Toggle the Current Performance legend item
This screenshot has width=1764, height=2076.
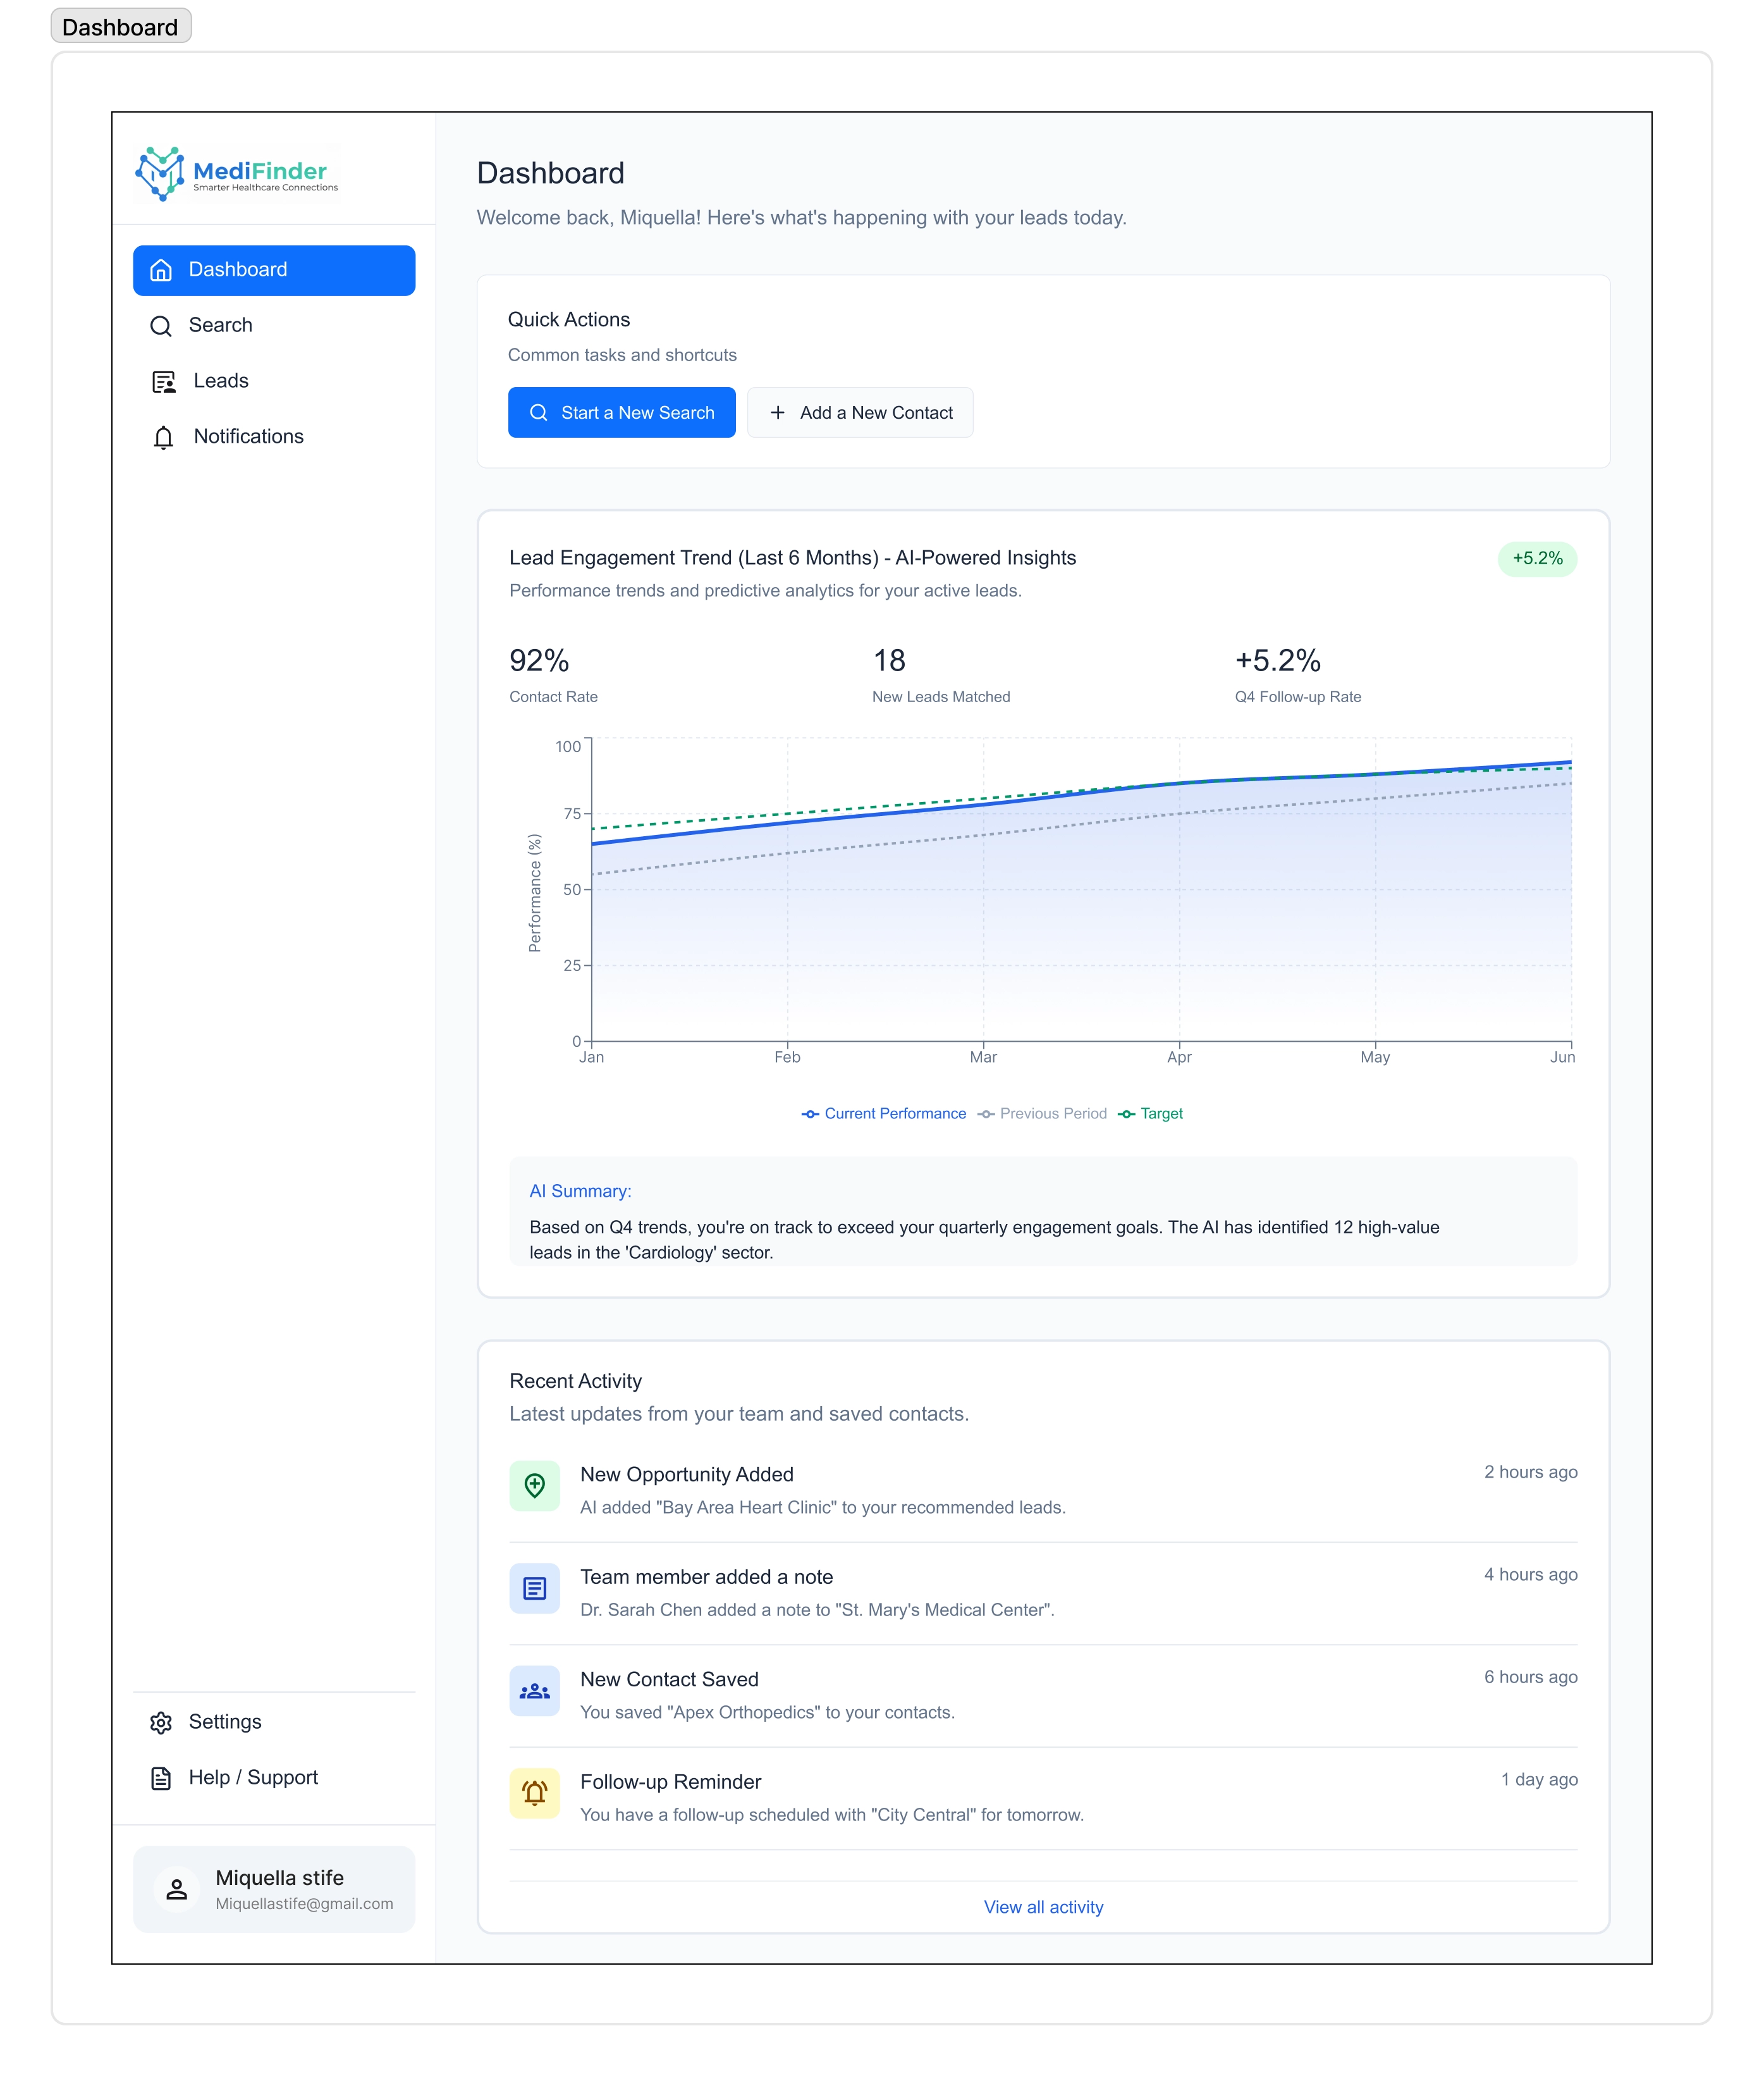coord(884,1113)
